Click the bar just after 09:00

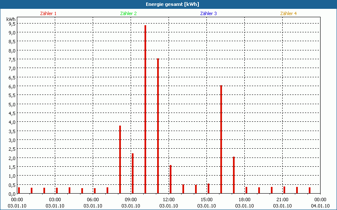click(133, 173)
